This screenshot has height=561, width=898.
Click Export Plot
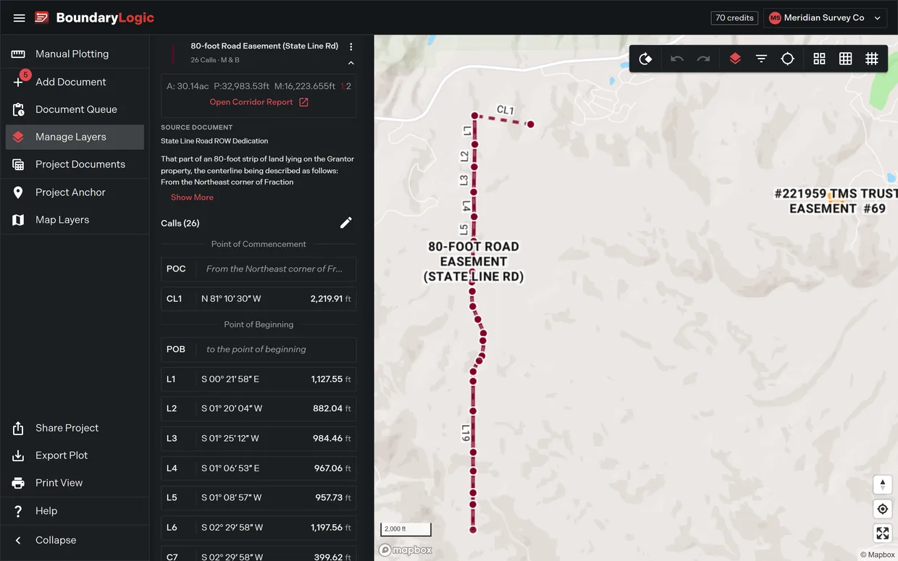tap(75, 455)
